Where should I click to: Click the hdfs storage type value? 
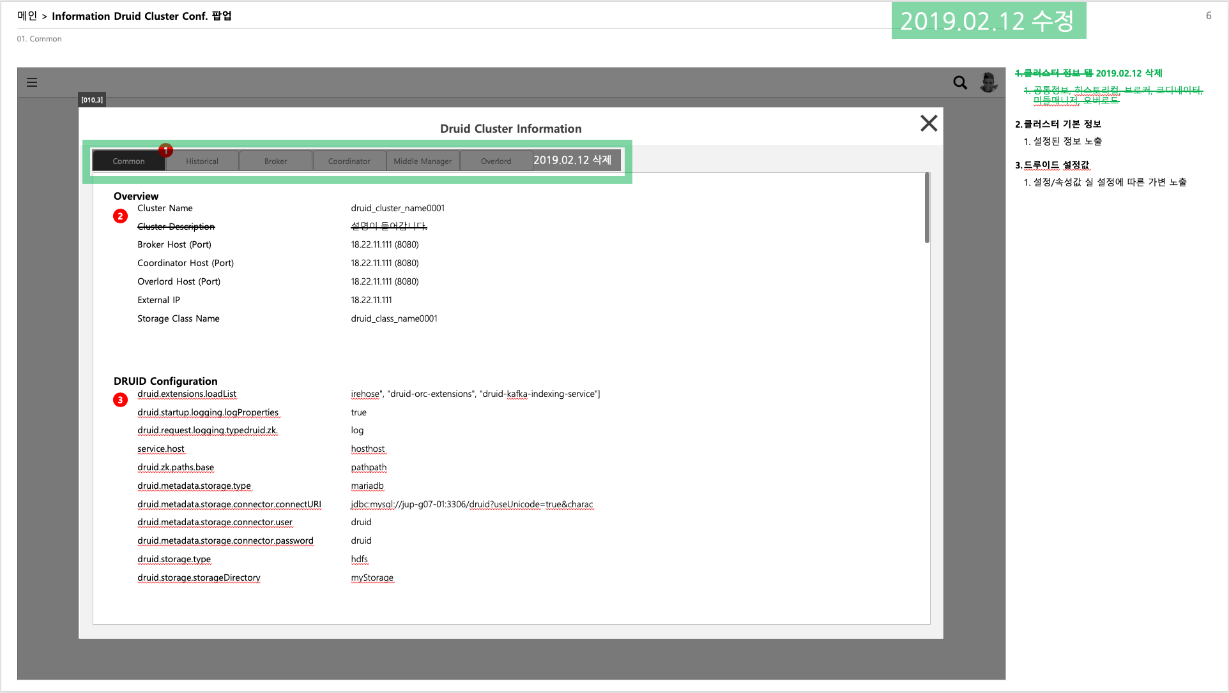tap(359, 559)
